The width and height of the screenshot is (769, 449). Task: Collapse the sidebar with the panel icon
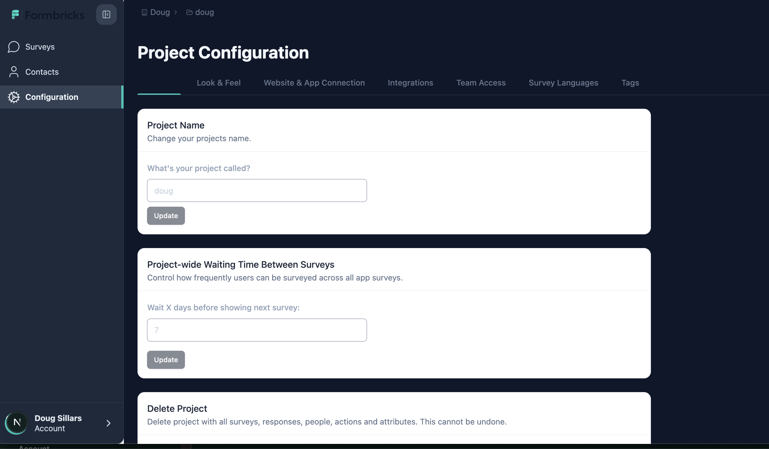tap(106, 15)
